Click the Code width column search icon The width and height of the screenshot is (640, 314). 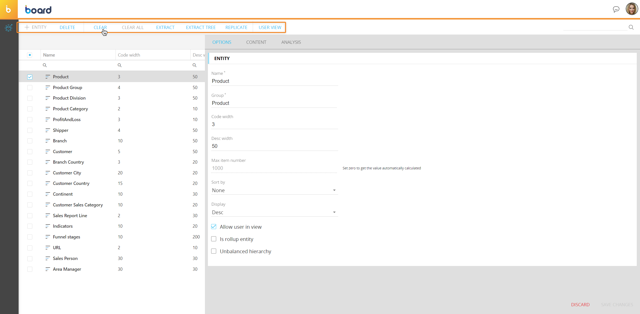[x=120, y=65]
